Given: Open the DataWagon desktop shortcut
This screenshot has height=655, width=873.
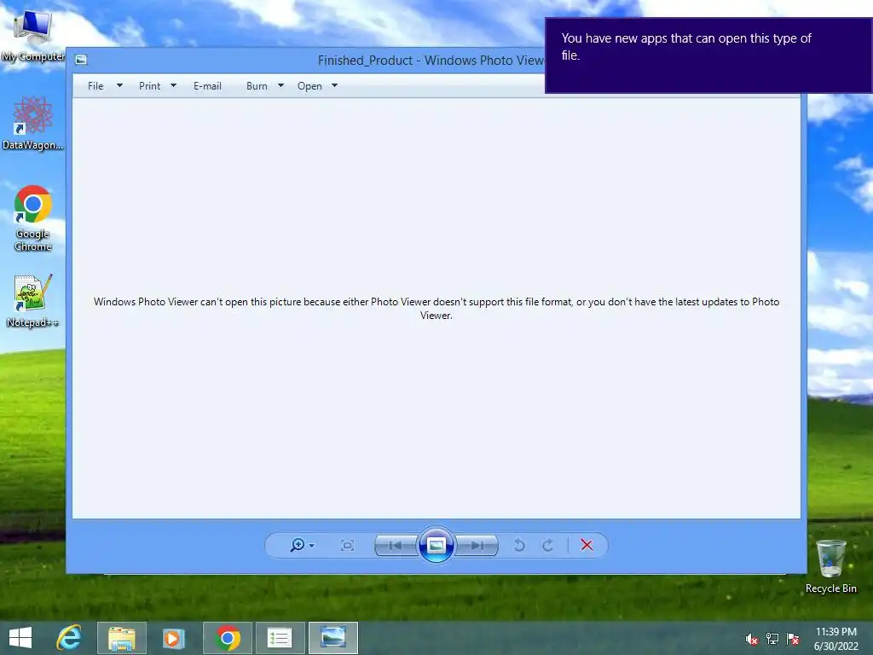Looking at the screenshot, I should (x=33, y=123).
